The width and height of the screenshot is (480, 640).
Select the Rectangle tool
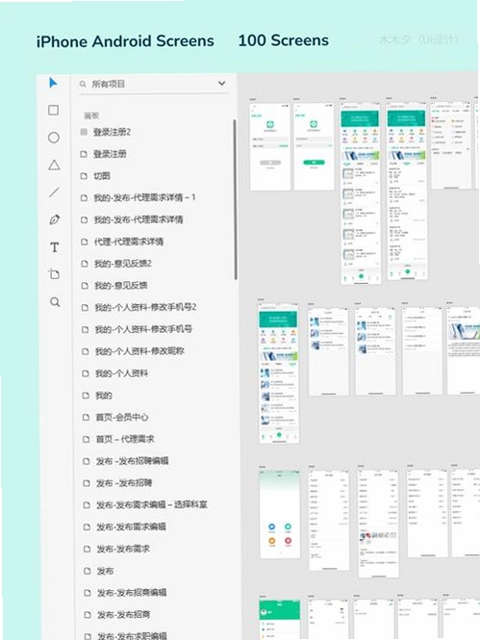pyautogui.click(x=54, y=111)
